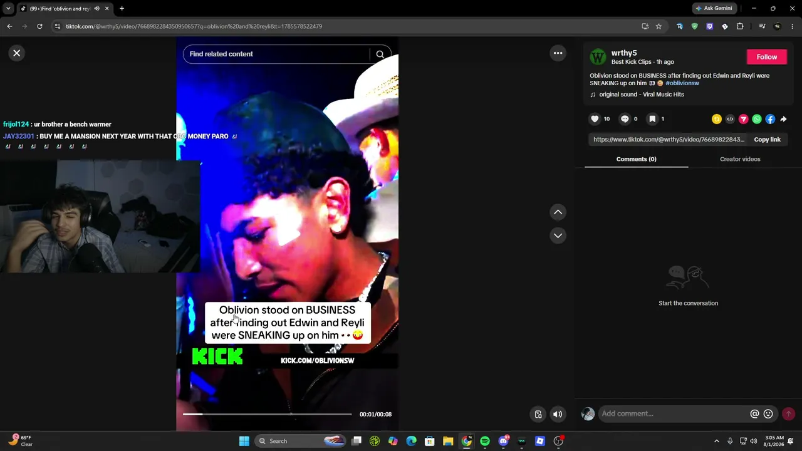Bookmark this page with the star icon
Screen dimensions: 802x451
659,26
